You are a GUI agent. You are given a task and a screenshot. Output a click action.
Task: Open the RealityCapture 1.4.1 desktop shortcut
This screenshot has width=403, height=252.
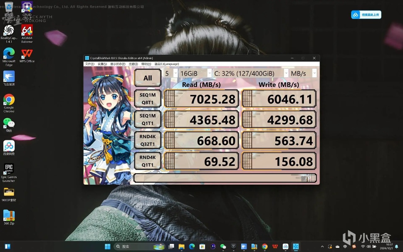click(x=9, y=34)
